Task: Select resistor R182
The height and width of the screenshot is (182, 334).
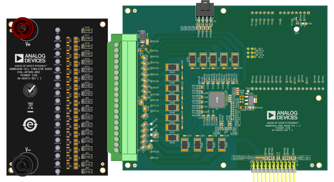Action: (x=213, y=59)
